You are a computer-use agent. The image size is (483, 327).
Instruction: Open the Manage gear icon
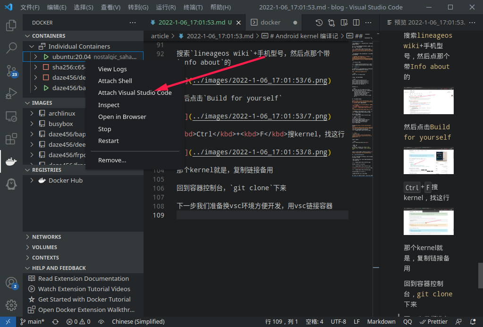11,305
